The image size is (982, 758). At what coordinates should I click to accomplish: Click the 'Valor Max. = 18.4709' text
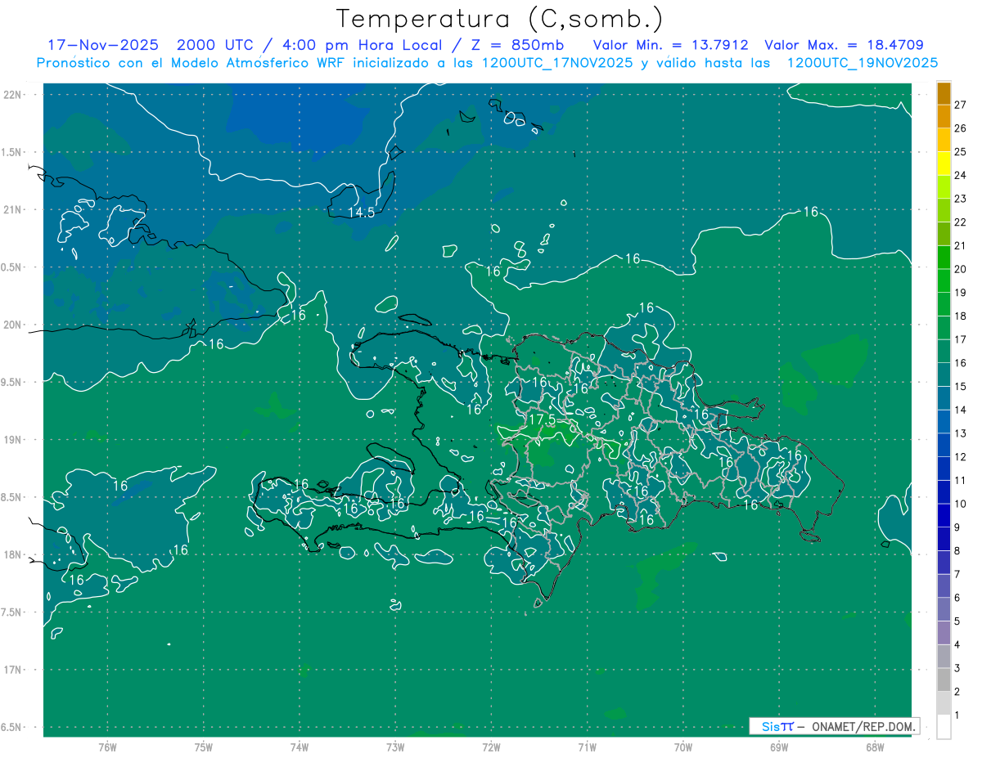point(844,45)
